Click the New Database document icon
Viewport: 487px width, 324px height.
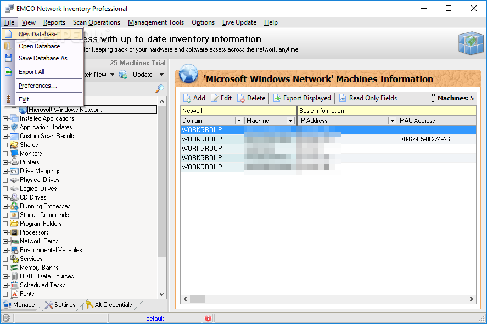tap(8, 34)
